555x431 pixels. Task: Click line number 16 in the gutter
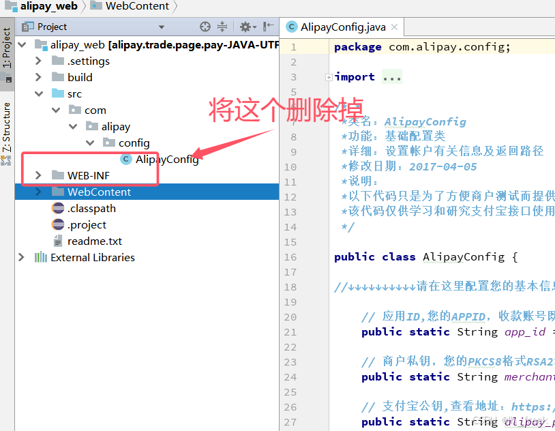(x=290, y=257)
